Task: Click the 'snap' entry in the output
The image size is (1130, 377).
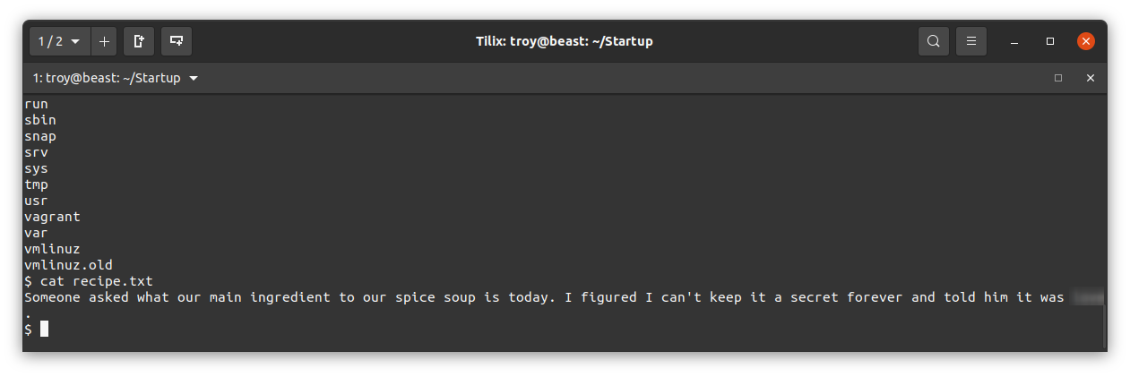Action: [x=40, y=136]
